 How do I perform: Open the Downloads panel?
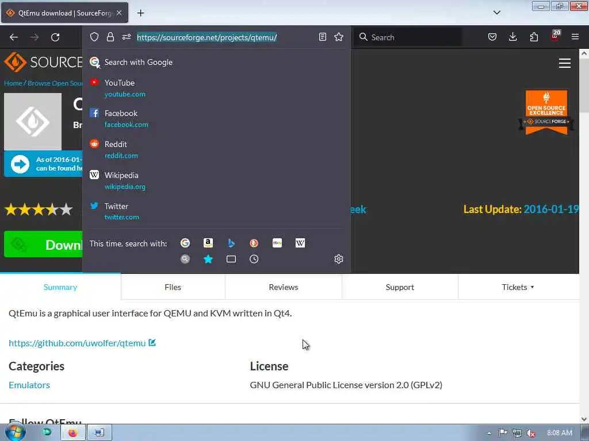pyautogui.click(x=512, y=37)
